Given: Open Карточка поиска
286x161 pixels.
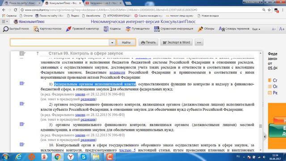Looking at the screenshot, I should [x=47, y=29].
